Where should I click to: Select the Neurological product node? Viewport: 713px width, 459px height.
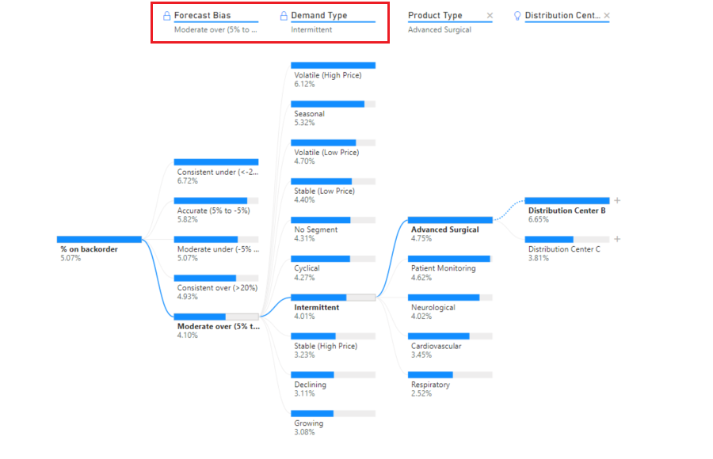coord(450,307)
